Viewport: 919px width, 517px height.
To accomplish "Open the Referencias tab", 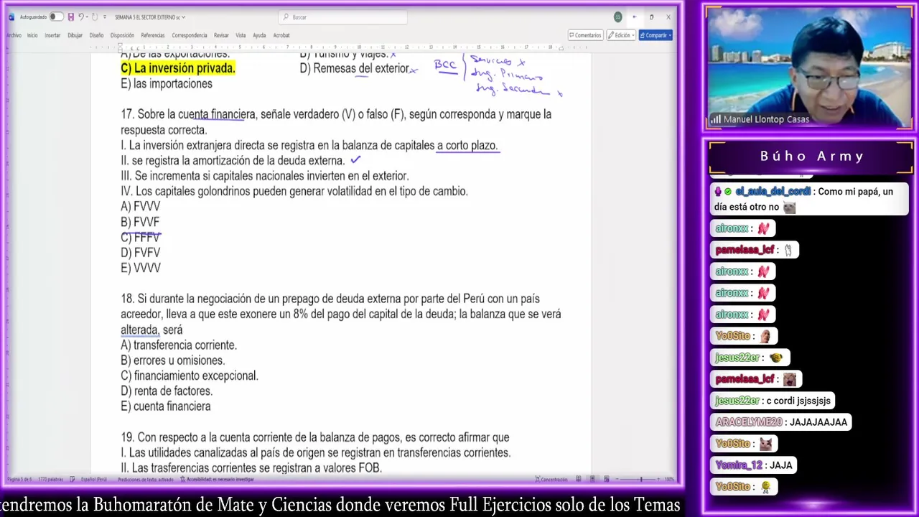I will [x=153, y=35].
